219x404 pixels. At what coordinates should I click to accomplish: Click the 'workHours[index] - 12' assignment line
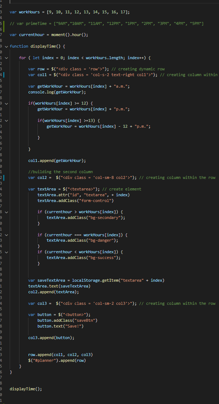point(98,126)
